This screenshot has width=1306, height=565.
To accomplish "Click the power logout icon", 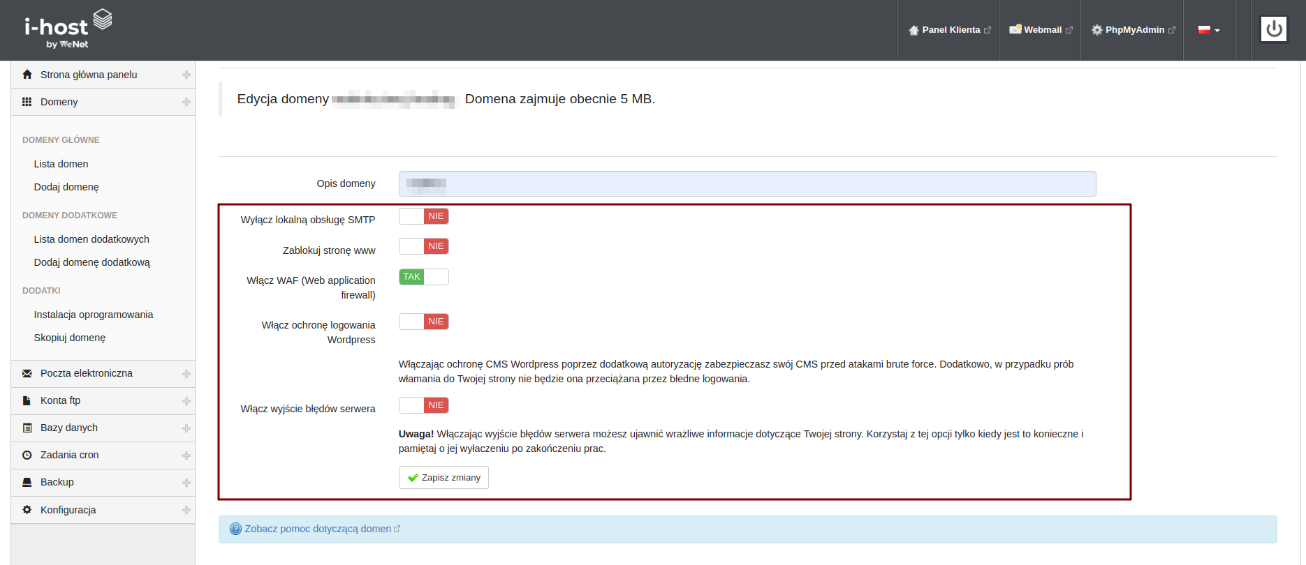I will (x=1273, y=29).
